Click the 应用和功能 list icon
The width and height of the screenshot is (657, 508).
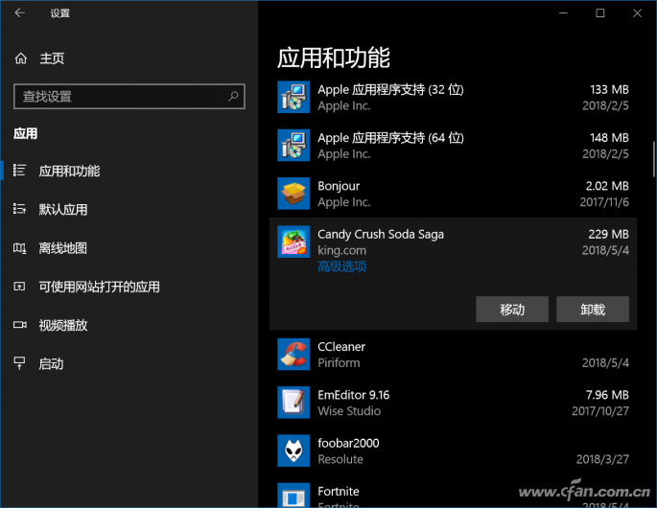[x=20, y=171]
